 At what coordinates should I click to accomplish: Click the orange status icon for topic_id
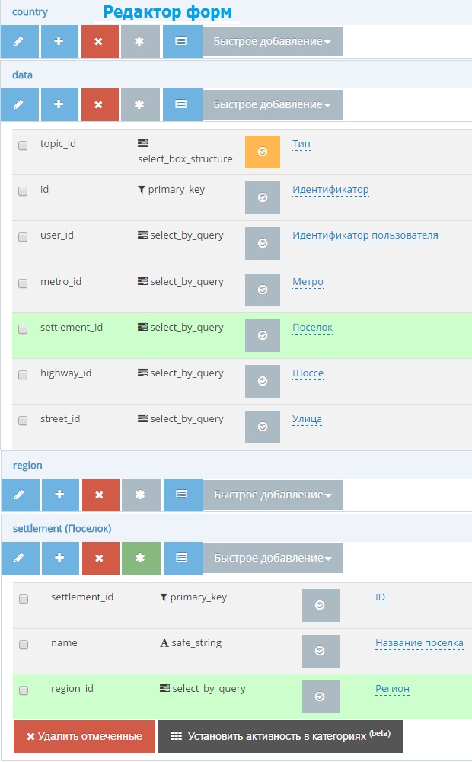tap(263, 152)
